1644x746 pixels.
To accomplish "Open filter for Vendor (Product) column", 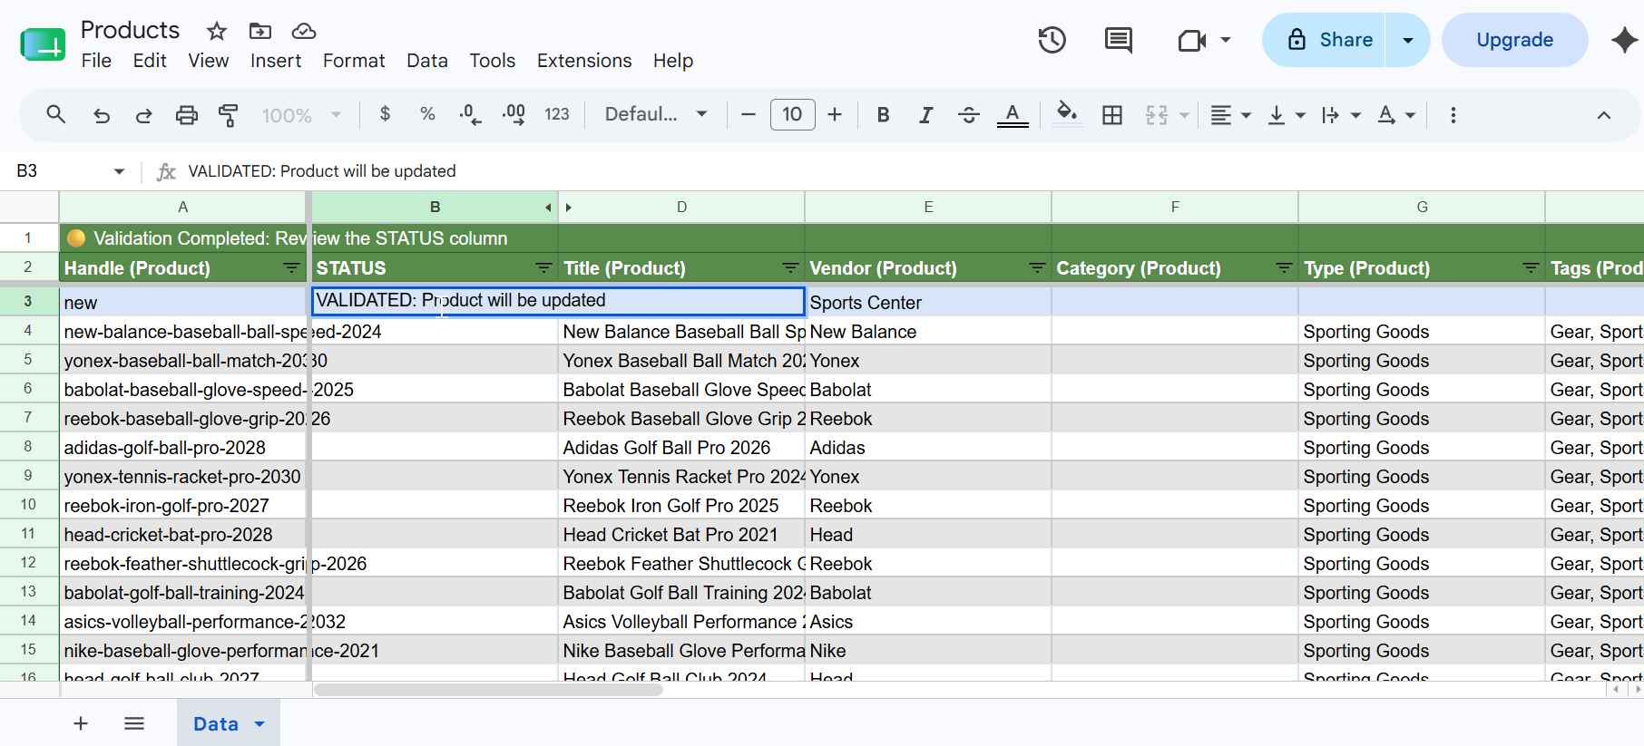I will point(1037,268).
